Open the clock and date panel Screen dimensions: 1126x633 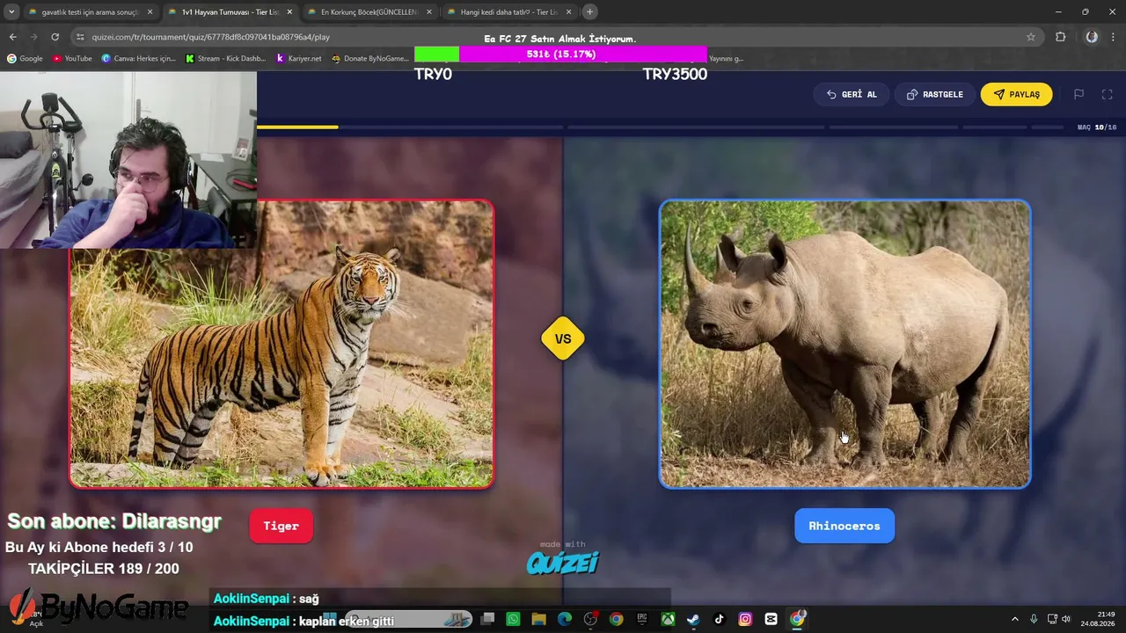point(1099,619)
